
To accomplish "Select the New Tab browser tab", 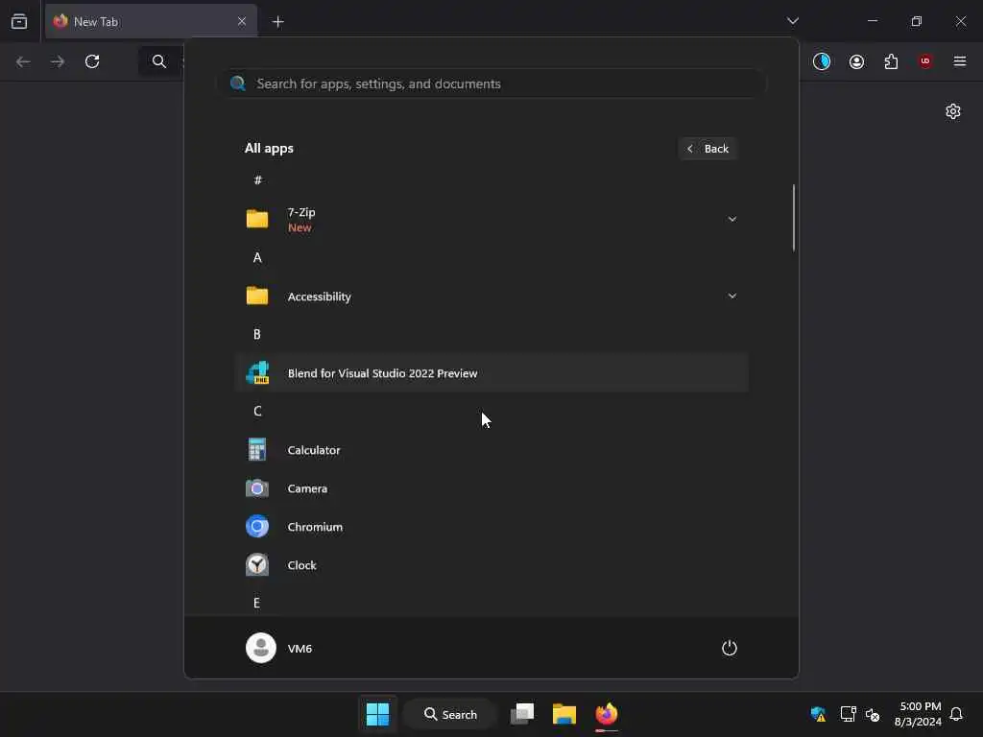I will [151, 21].
